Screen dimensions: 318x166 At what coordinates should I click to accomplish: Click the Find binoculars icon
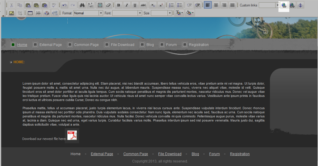click(82, 5)
